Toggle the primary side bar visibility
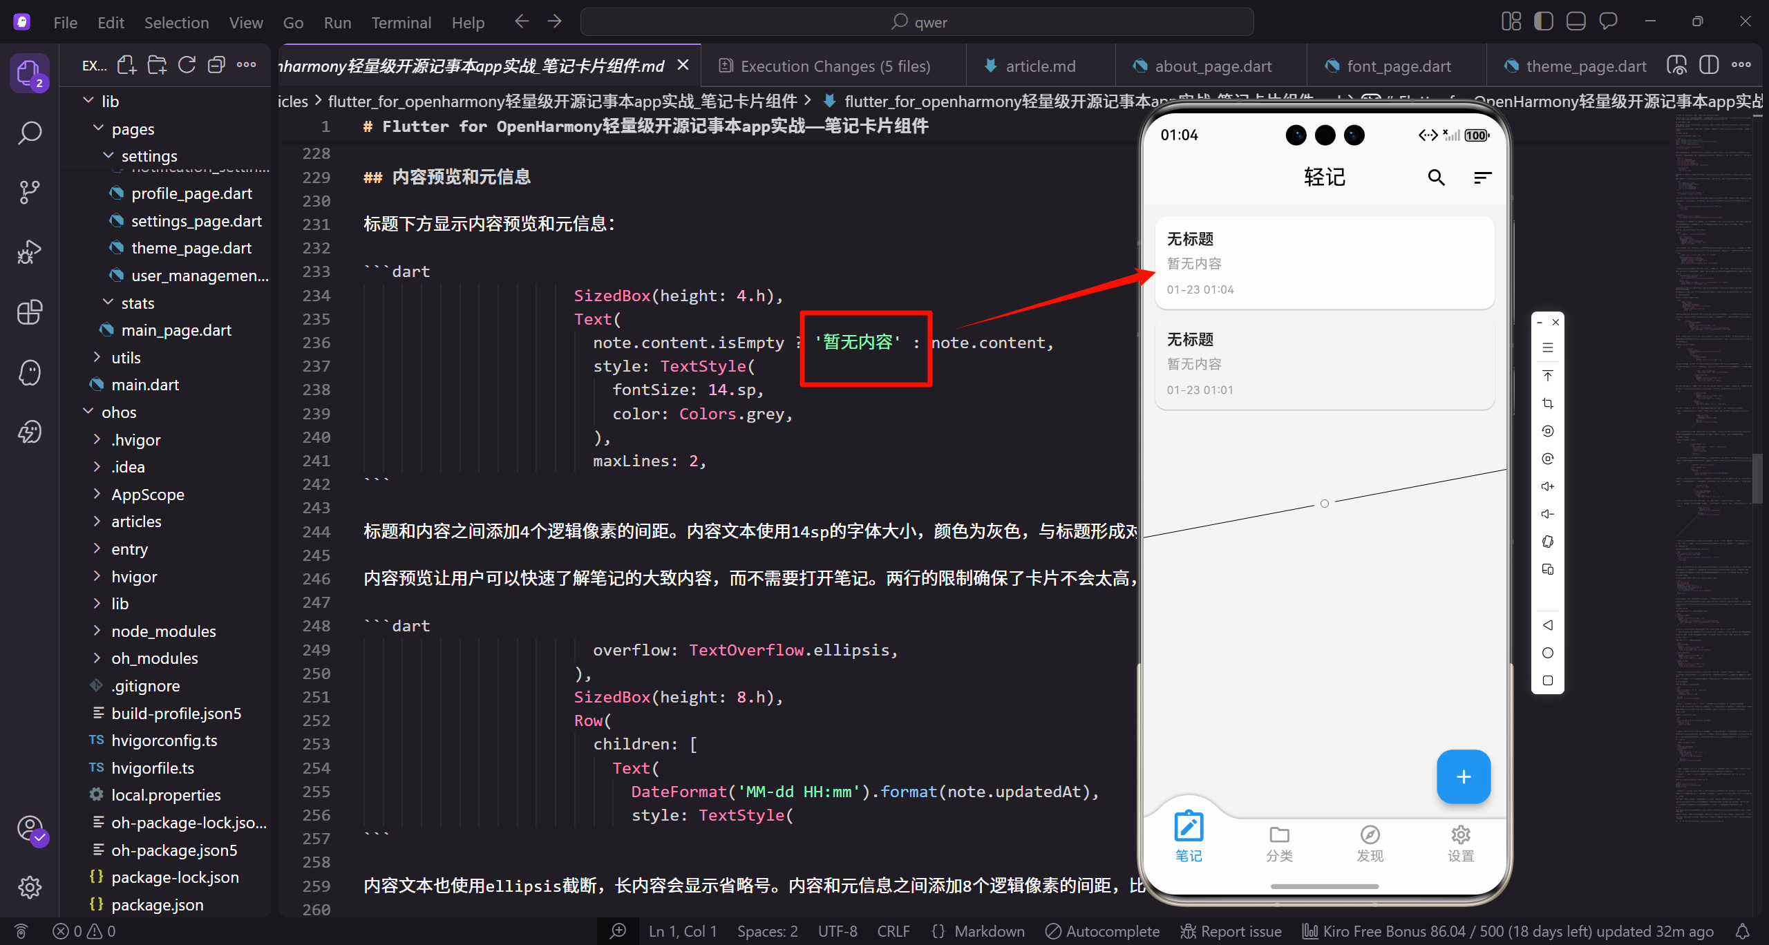1769x945 pixels. tap(1543, 21)
